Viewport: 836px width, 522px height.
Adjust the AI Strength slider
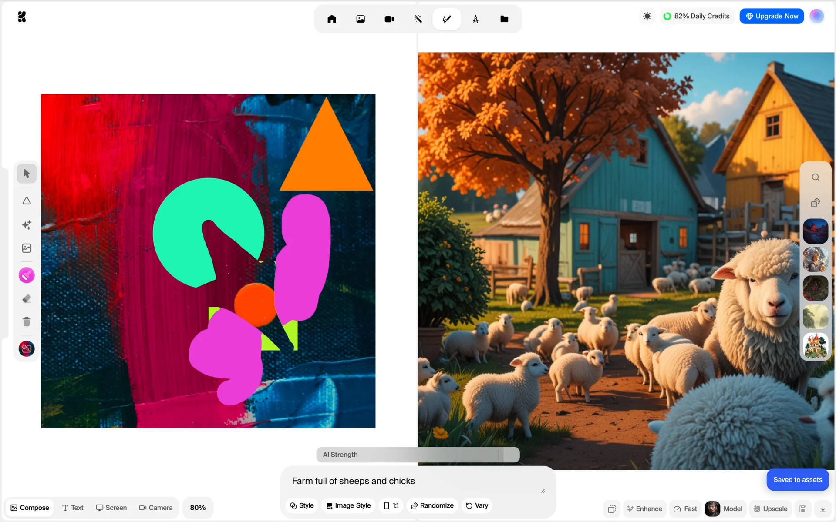[x=499, y=455]
